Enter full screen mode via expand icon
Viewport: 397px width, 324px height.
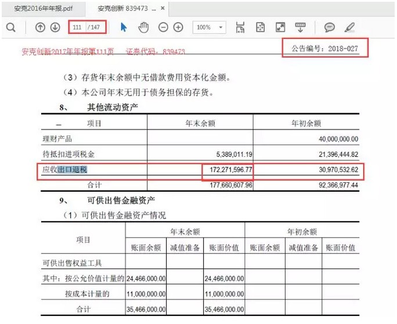tap(280, 27)
